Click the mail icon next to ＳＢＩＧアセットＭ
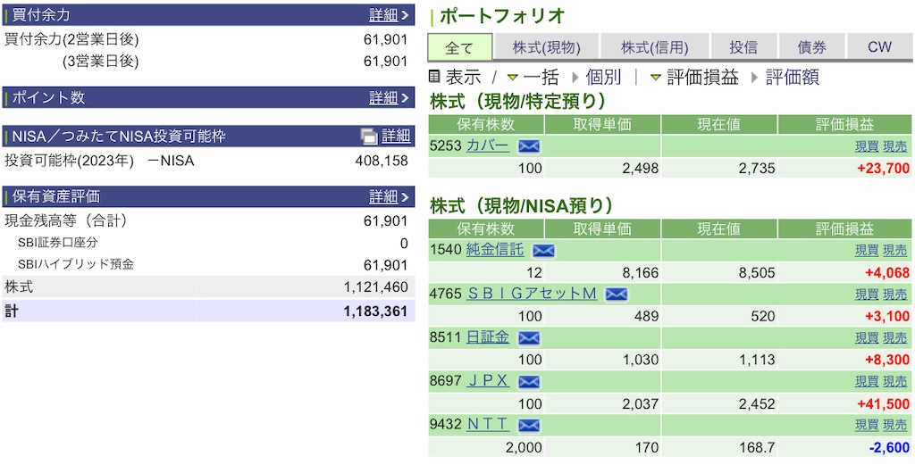915x465 pixels. [617, 295]
